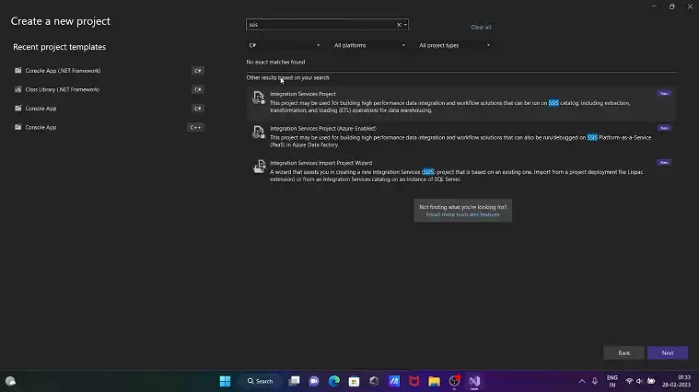Viewport: 699px width, 392px height.
Task: Open the C# language filter dropdown
Action: pos(284,45)
